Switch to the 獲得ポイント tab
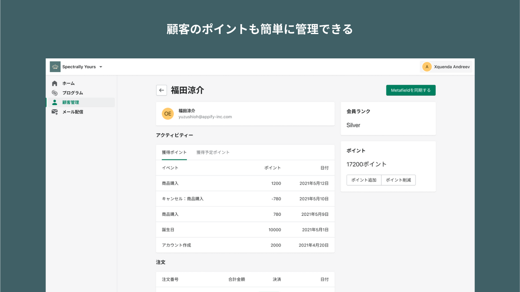520x292 pixels. 174,152
